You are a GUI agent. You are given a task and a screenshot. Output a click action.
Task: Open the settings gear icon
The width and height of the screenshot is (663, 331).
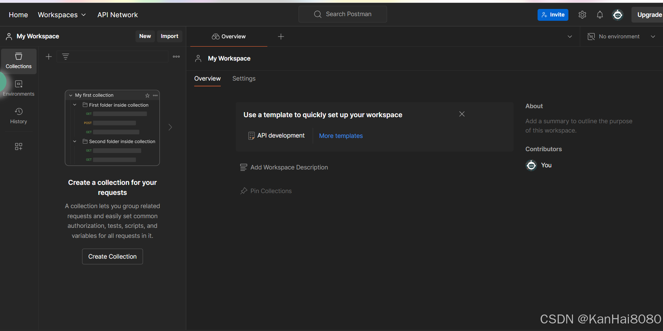click(582, 15)
